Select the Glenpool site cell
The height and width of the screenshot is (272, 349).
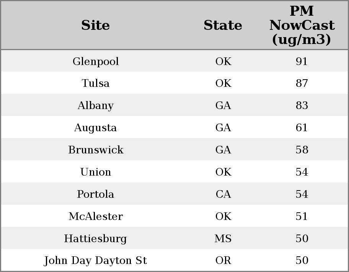click(96, 62)
